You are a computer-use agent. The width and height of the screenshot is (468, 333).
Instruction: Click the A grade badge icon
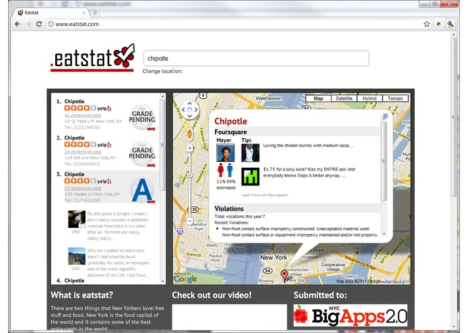[x=143, y=191]
